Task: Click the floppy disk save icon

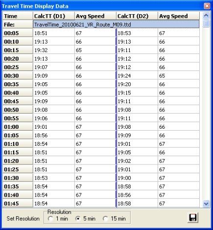Action: [193, 218]
